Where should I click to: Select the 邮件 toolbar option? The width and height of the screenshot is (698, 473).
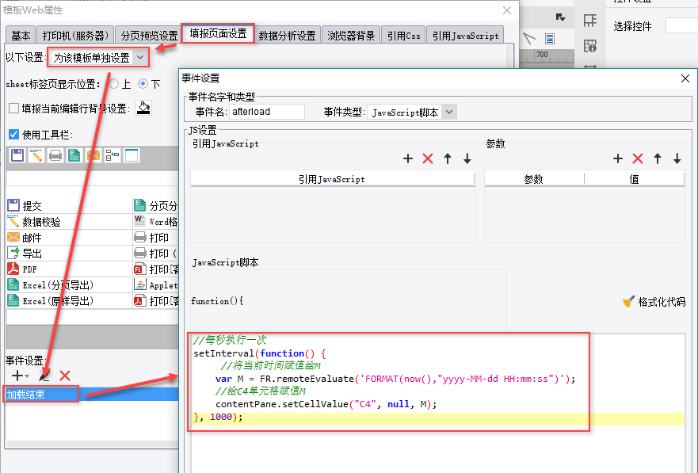pyautogui.click(x=70, y=238)
